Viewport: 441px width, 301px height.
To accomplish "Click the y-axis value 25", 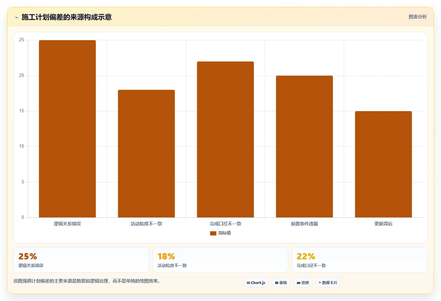I will (21, 40).
